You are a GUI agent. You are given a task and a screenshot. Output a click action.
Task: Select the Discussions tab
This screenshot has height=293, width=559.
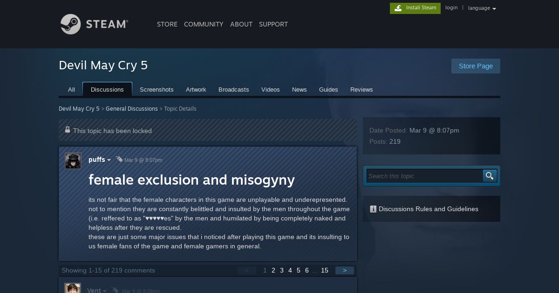107,89
